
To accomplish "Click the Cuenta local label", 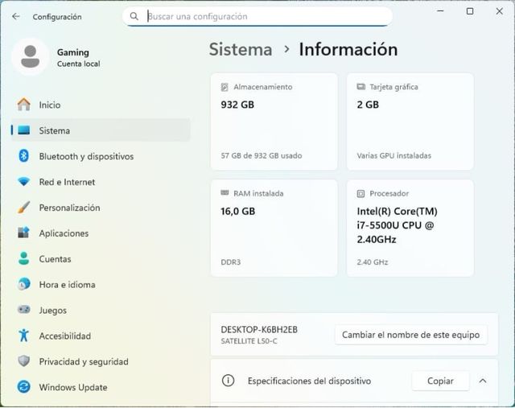I will pyautogui.click(x=79, y=64).
